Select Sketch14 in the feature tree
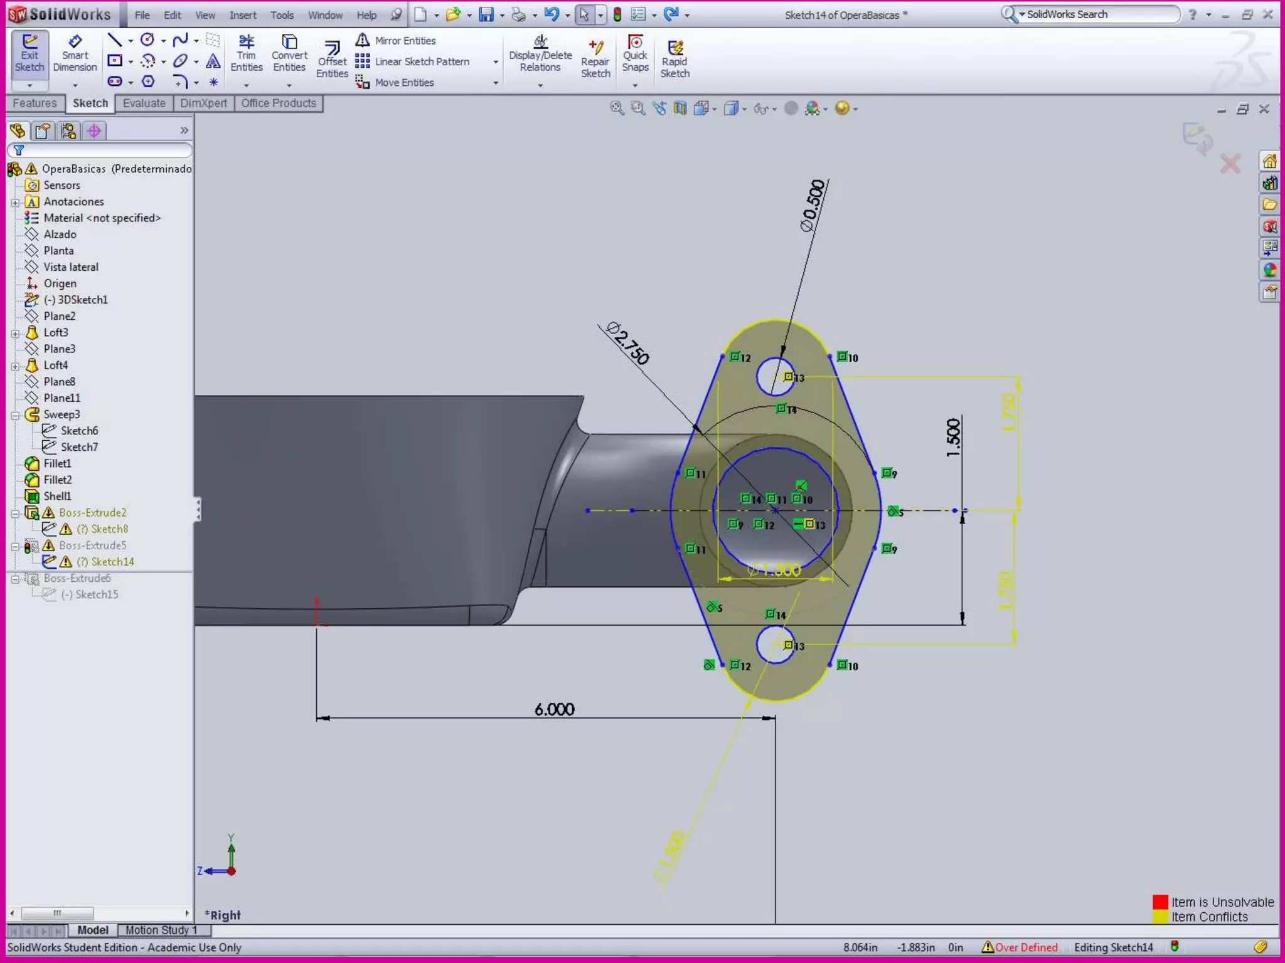Image resolution: width=1285 pixels, height=963 pixels. coord(112,562)
